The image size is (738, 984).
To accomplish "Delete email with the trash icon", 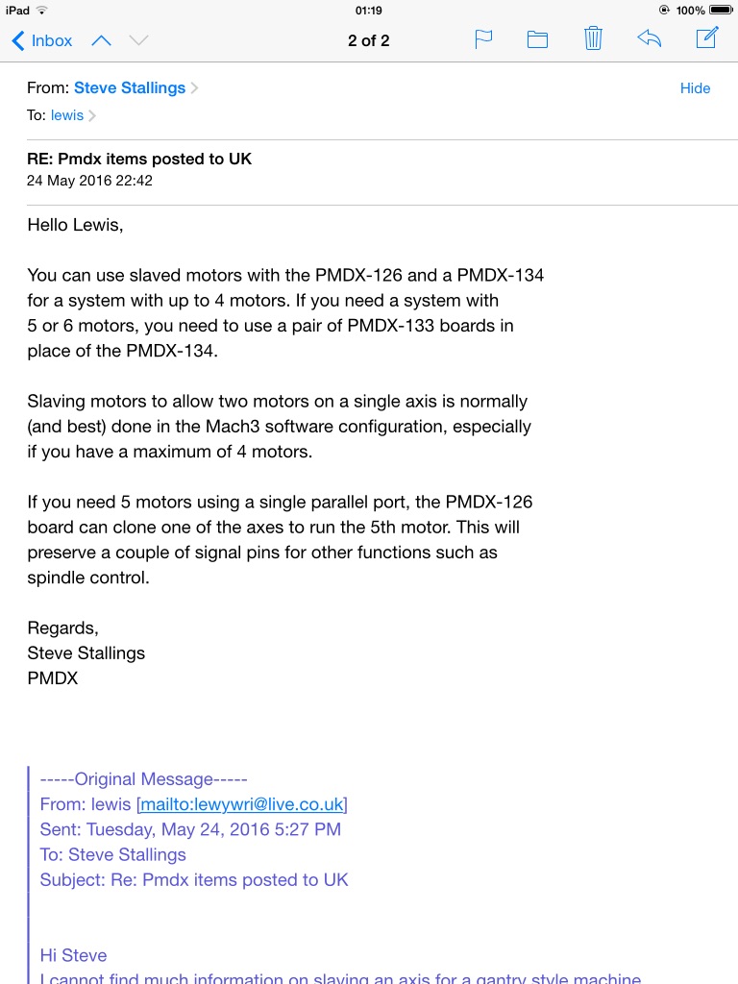I will [x=593, y=39].
